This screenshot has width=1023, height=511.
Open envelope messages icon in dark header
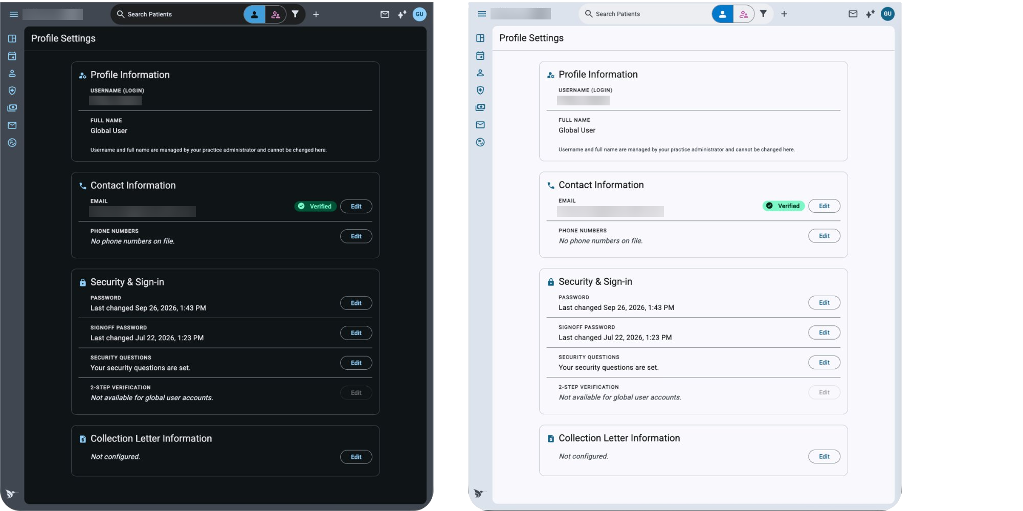coord(385,14)
